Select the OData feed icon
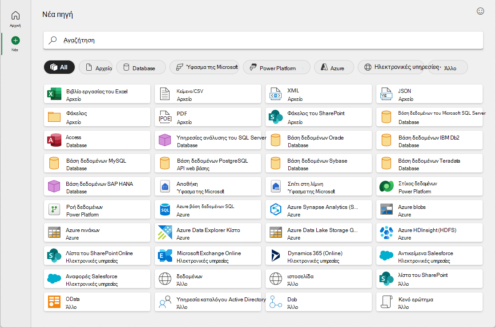The width and height of the screenshot is (496, 328). pos(54,302)
